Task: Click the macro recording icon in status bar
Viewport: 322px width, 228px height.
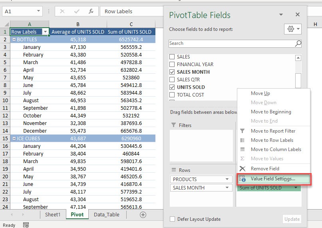Action: [26, 225]
